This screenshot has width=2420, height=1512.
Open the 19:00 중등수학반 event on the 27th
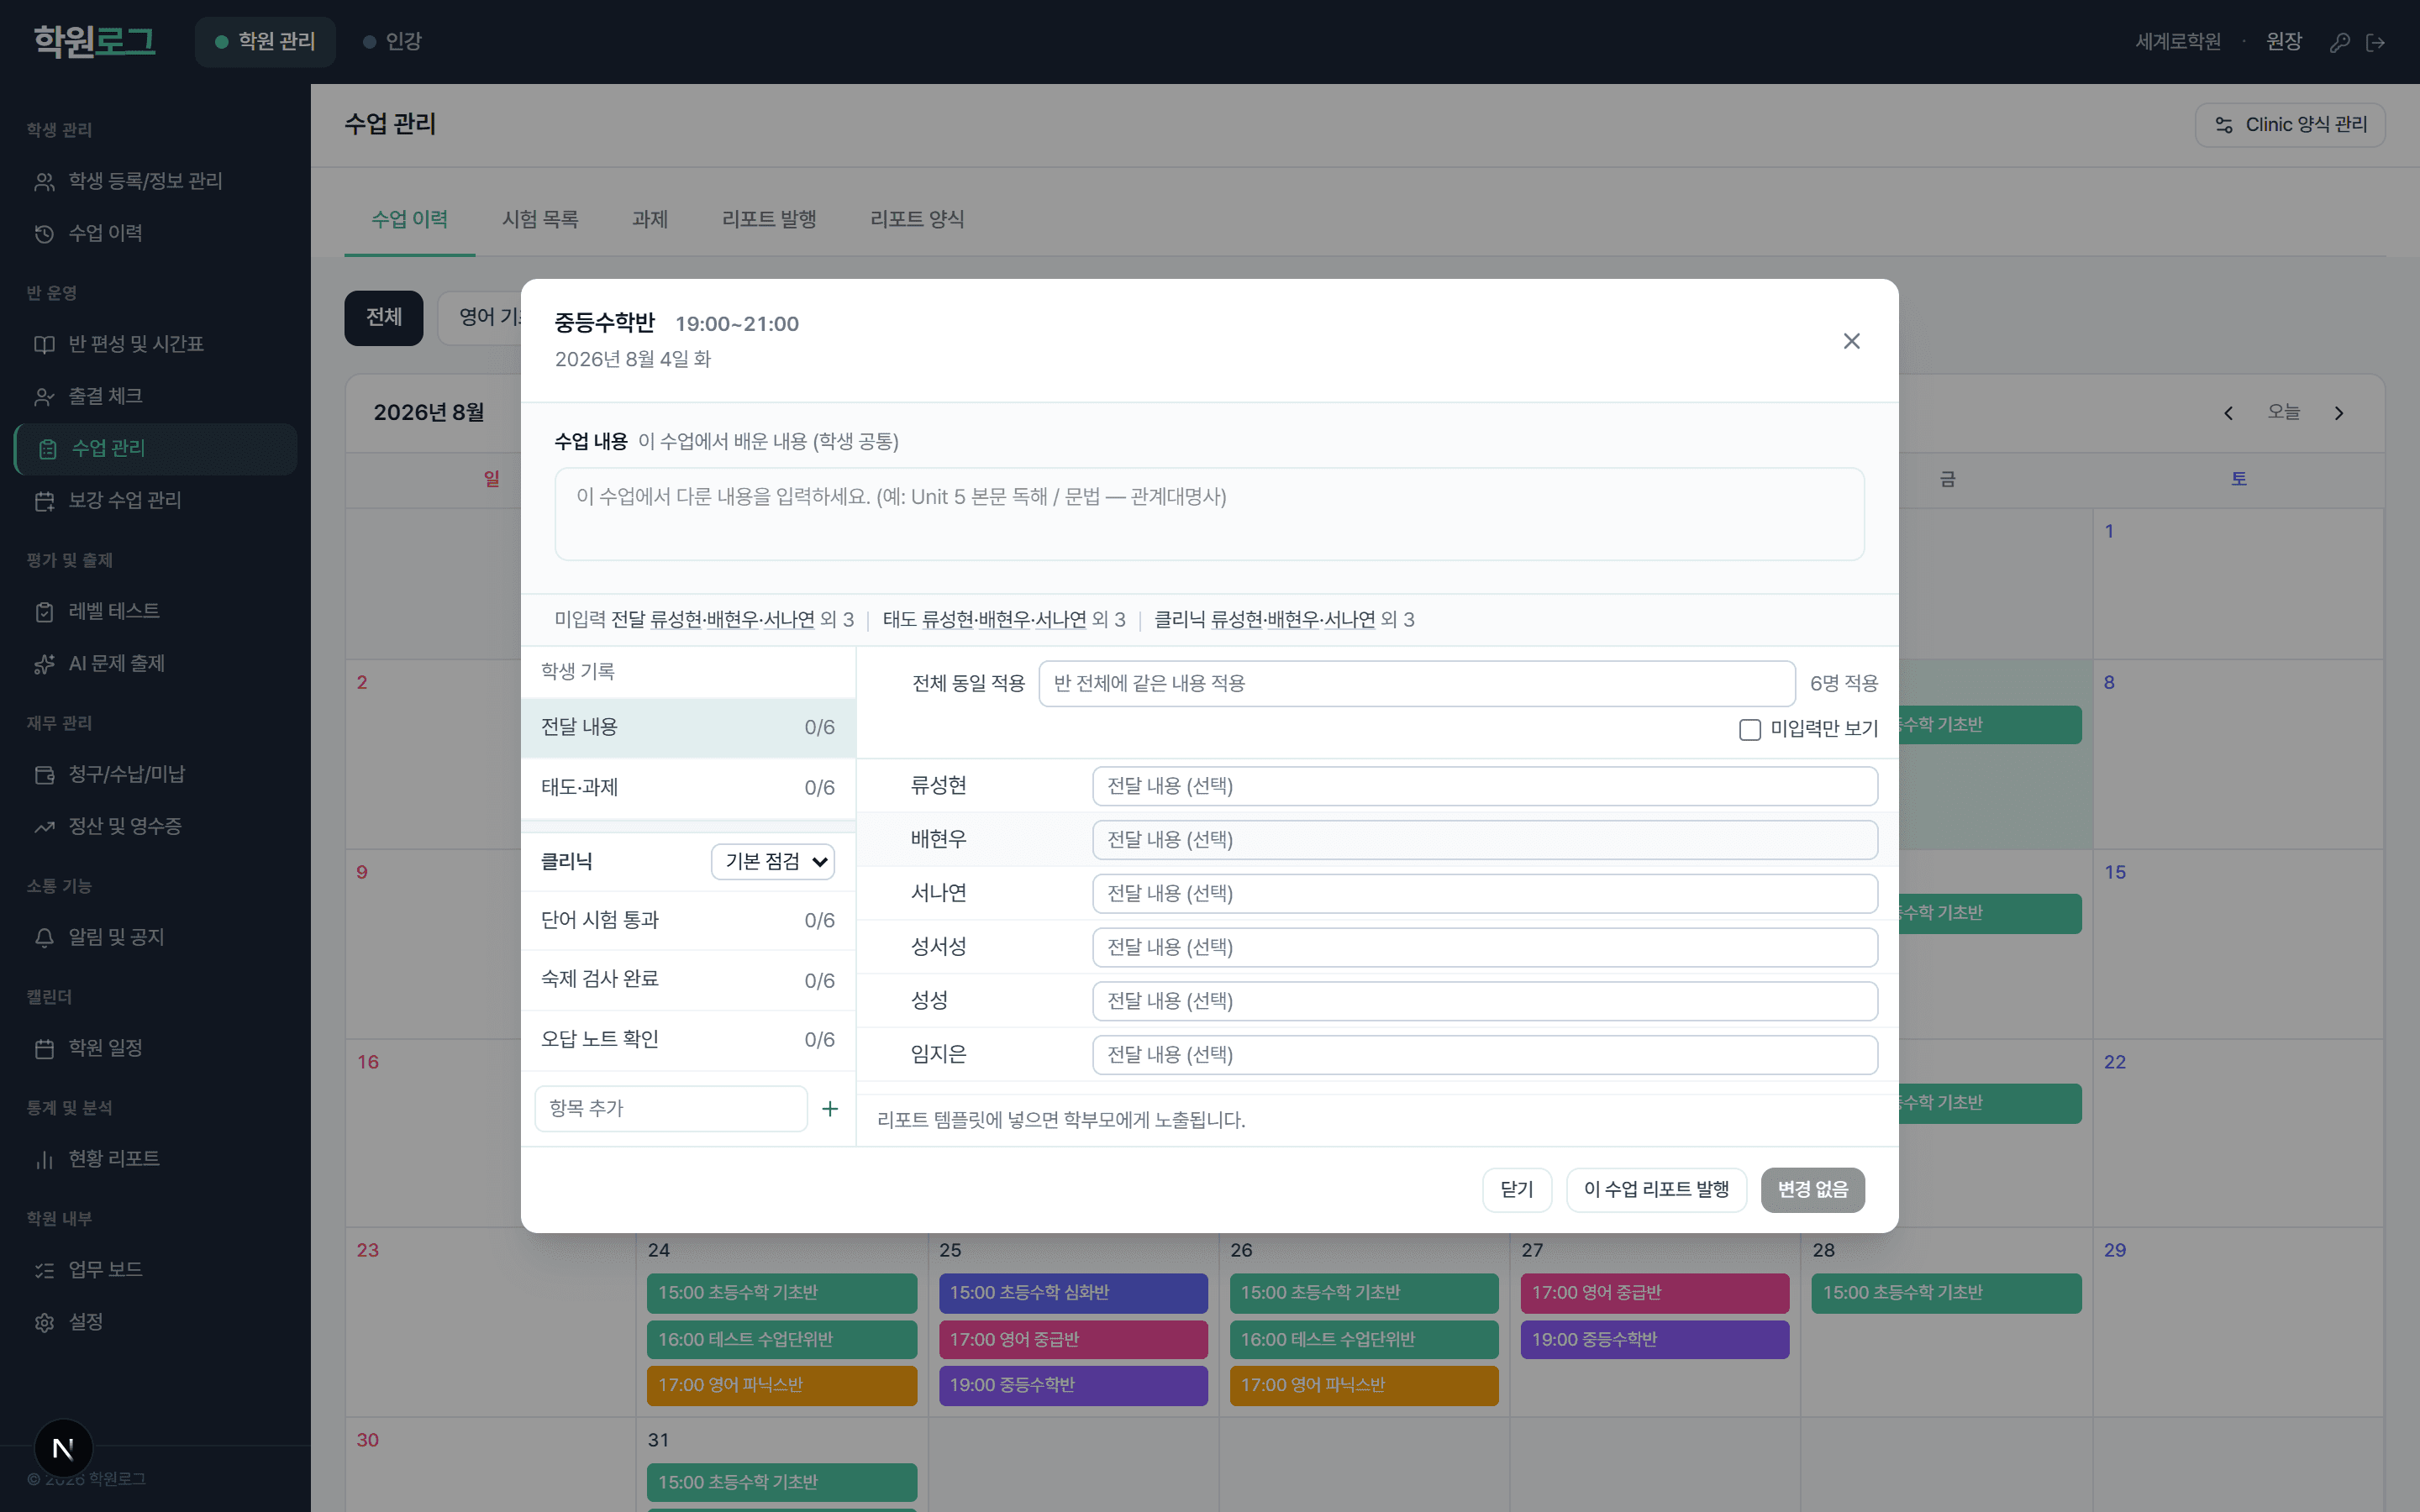tap(1655, 1340)
